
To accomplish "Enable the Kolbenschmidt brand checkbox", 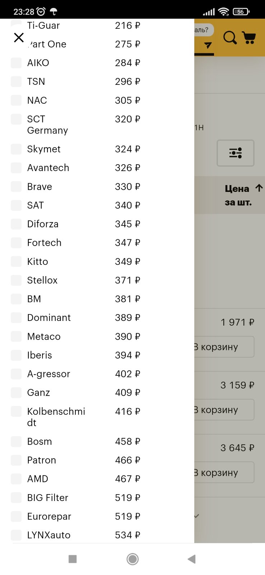I will pos(16,411).
